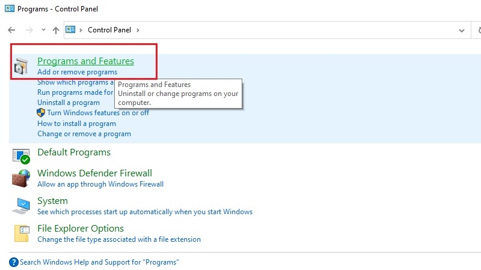Click the Default Programs heading

point(74,152)
